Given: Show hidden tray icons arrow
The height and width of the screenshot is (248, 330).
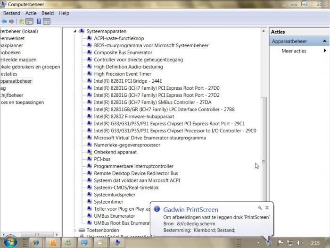Looking at the screenshot, I should 258,243.
